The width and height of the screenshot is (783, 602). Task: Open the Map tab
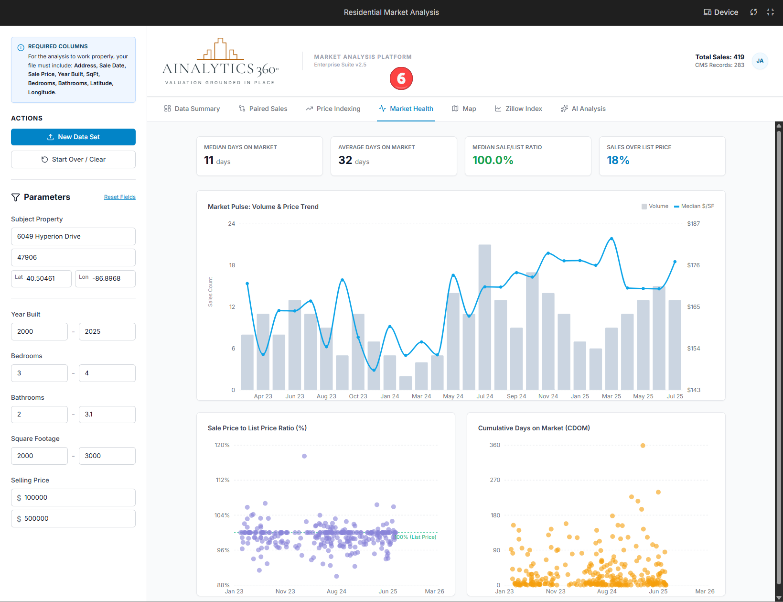[x=463, y=109]
